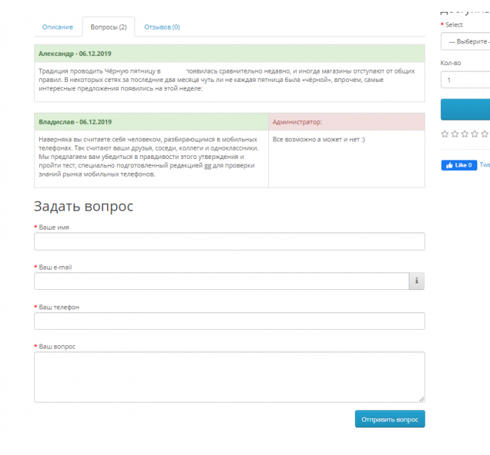Click the Tweet link
The height and width of the screenshot is (455, 490).
[x=484, y=165]
